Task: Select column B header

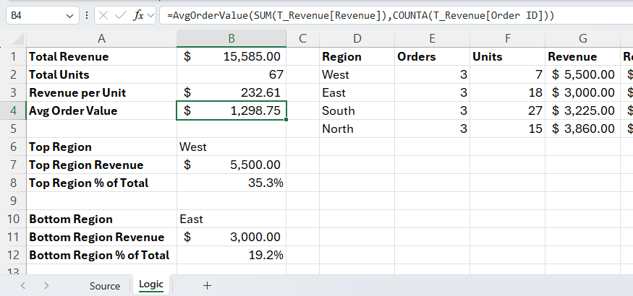Action: (231, 39)
